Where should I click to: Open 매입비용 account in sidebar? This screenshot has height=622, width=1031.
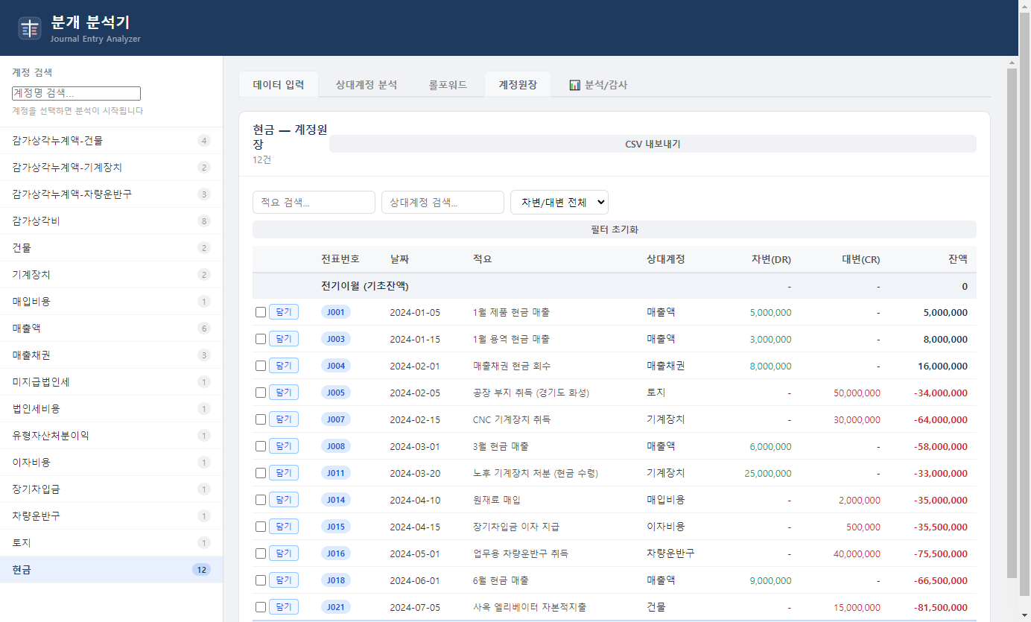click(111, 302)
